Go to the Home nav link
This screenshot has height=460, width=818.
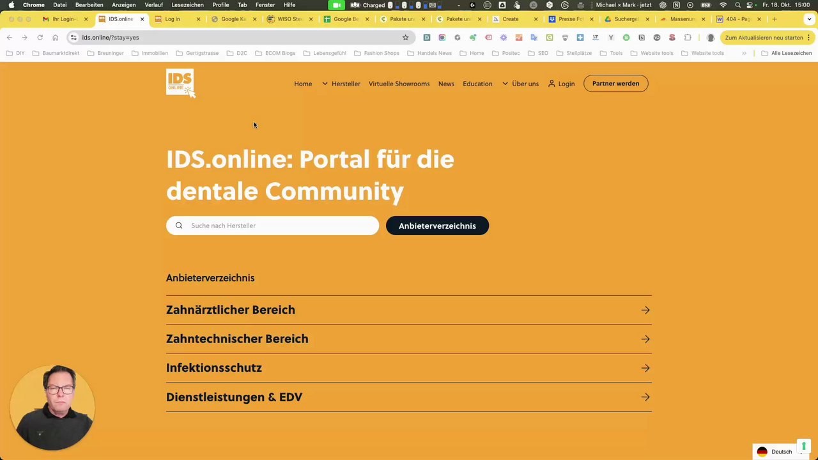(303, 84)
